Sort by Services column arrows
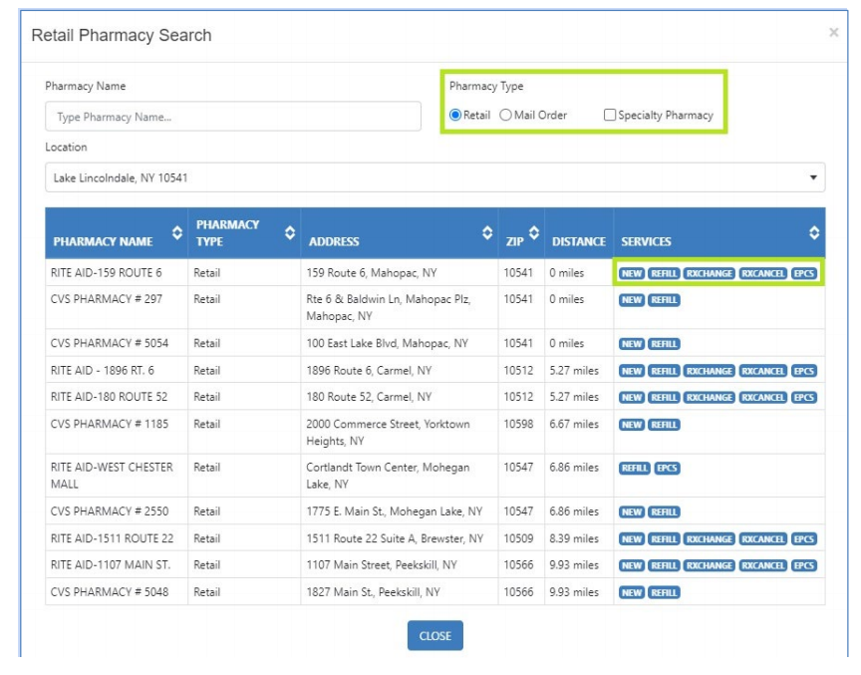The width and height of the screenshot is (861, 675). 814,233
